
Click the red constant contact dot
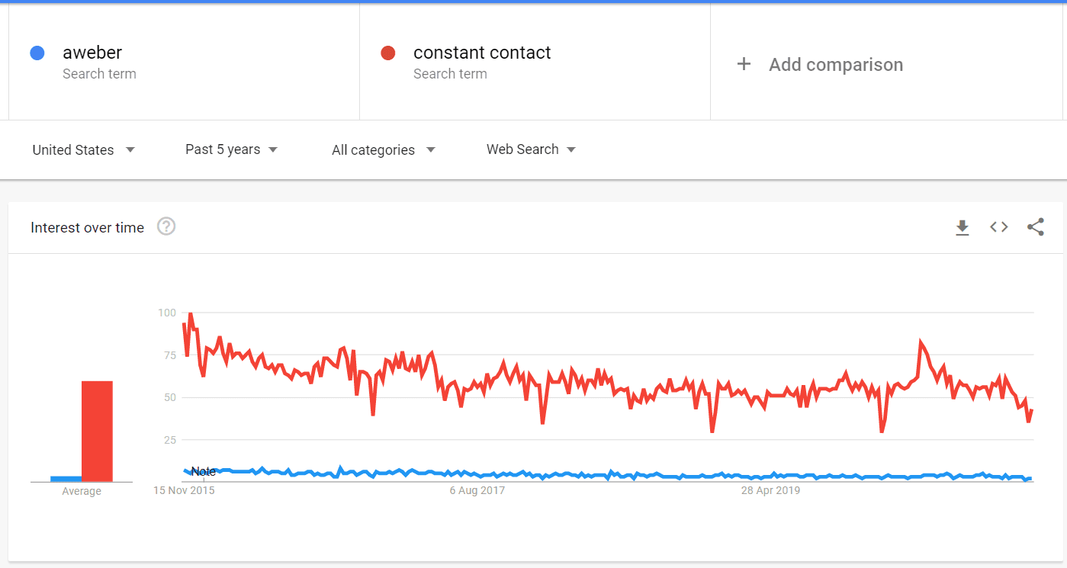[x=387, y=53]
